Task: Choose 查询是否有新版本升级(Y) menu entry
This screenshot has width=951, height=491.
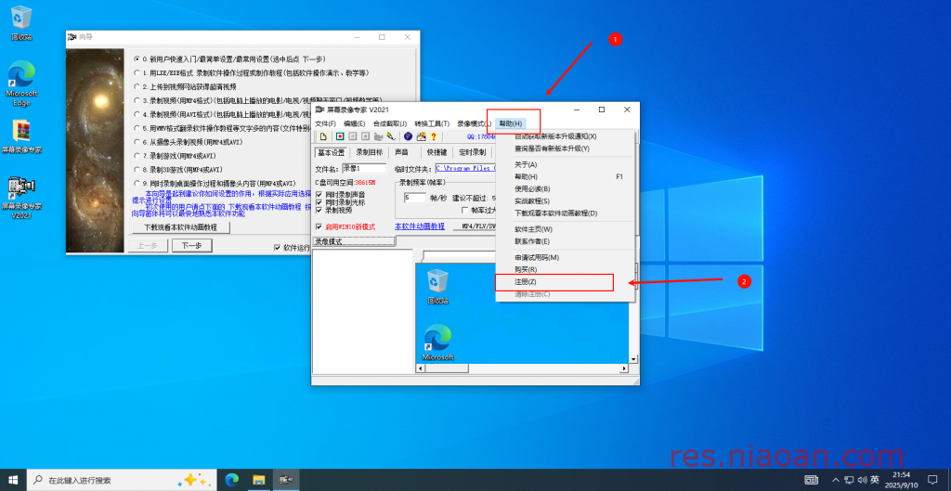Action: tap(566, 149)
